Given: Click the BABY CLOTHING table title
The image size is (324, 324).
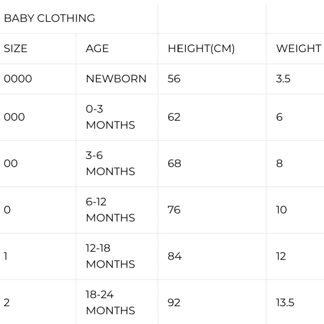Looking at the screenshot, I should 49,18.
